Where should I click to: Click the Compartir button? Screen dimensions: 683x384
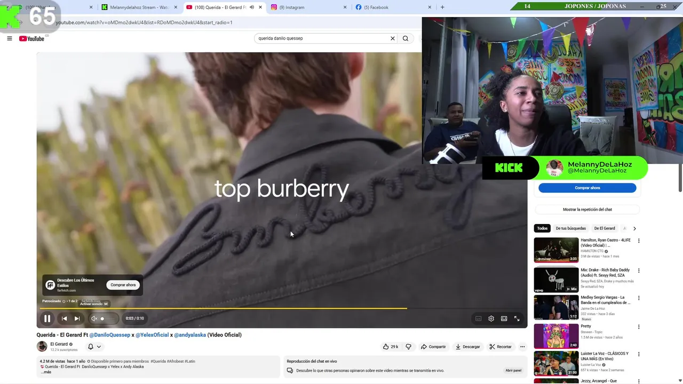tap(433, 347)
